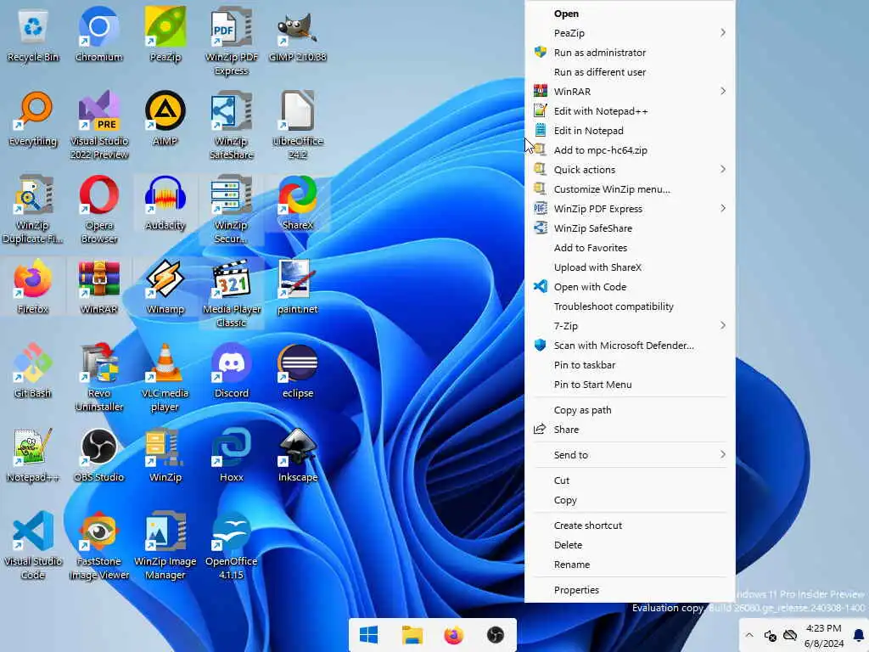The width and height of the screenshot is (869, 652).
Task: Choose Upload with ShareX
Action: (630, 267)
